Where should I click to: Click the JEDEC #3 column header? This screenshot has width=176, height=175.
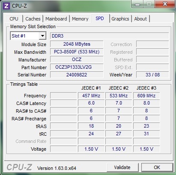(146, 88)
